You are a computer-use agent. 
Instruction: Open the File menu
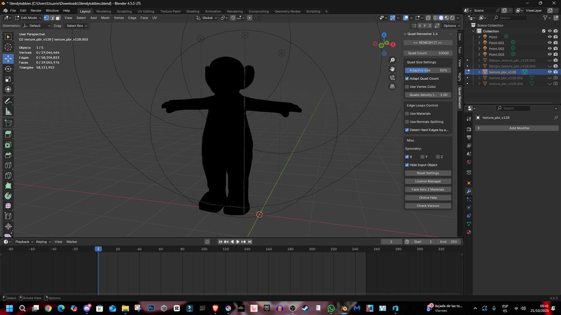(x=13, y=11)
